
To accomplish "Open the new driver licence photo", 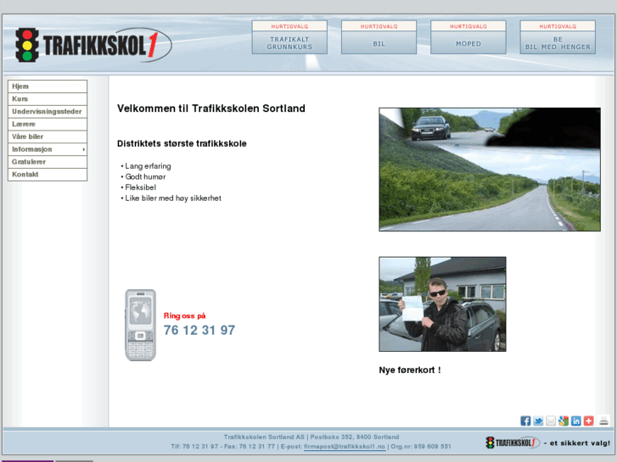I will 442,304.
